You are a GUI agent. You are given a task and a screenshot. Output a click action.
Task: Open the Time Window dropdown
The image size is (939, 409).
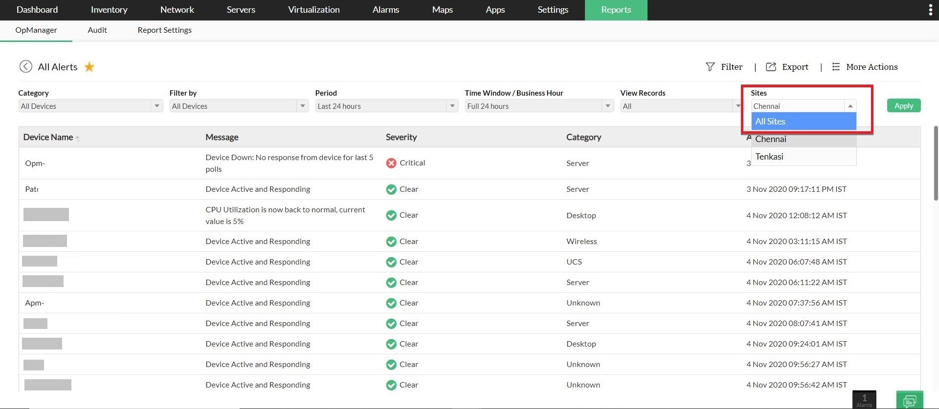607,106
